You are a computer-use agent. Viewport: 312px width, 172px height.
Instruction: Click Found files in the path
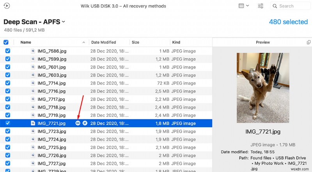pyautogui.click(x=261, y=158)
